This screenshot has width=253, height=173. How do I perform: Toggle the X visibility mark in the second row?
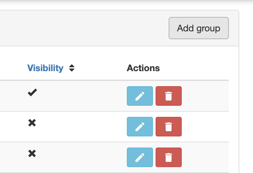32,123
